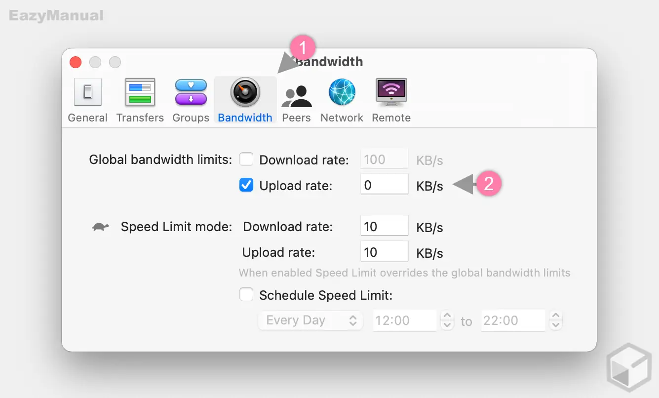659x398 pixels.
Task: Switch to the Network tab label
Action: pos(342,118)
